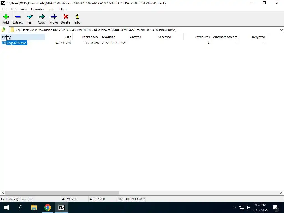Viewport: 284px width, 213px height.
Task: Click the volume speaker tray icon
Action: point(248,207)
